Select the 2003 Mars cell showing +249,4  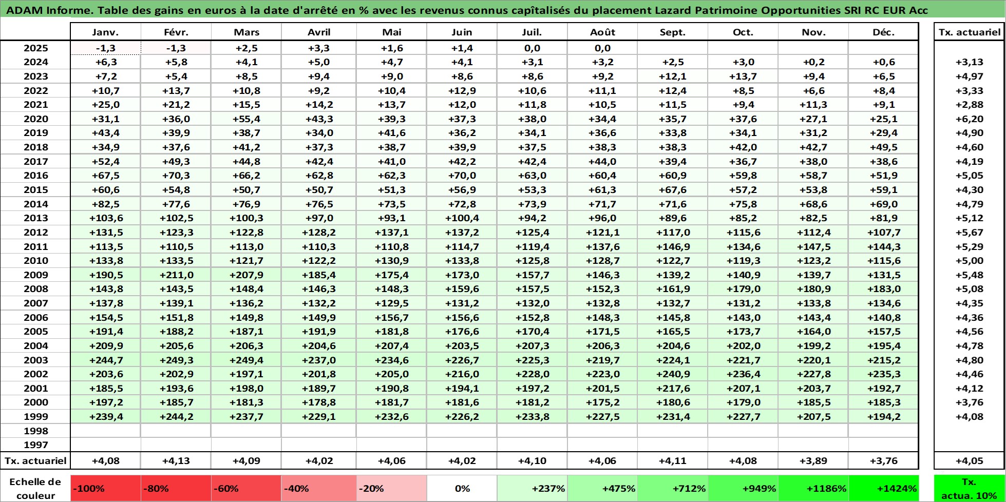tap(246, 360)
